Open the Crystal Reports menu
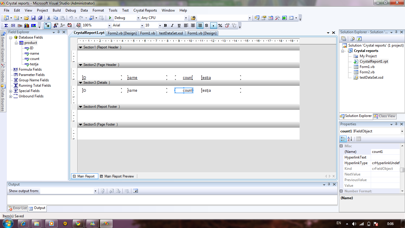405x228 pixels. coord(145,10)
